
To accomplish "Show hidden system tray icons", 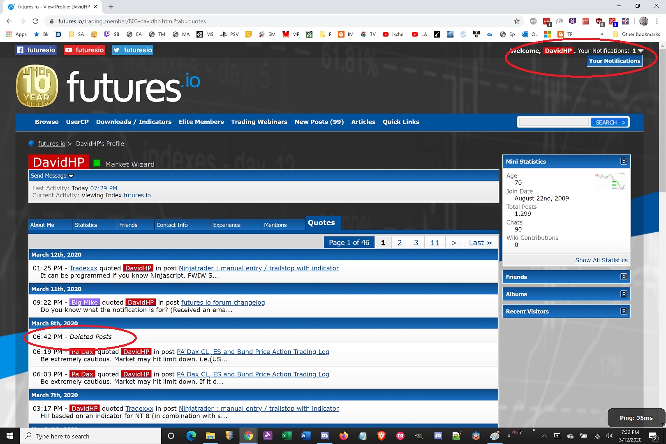I will tap(544, 436).
